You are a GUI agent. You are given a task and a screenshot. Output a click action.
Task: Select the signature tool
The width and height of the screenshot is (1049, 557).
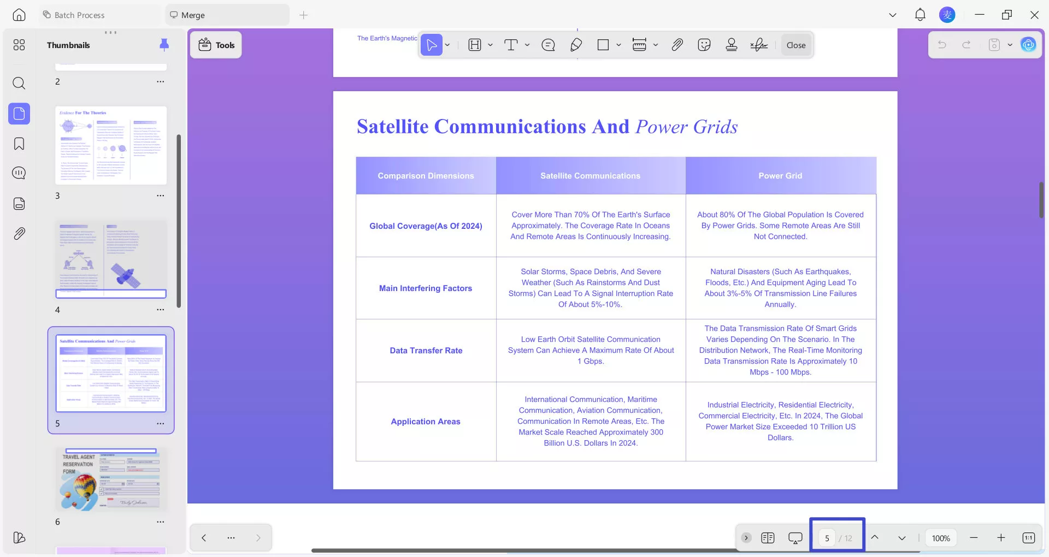(759, 45)
